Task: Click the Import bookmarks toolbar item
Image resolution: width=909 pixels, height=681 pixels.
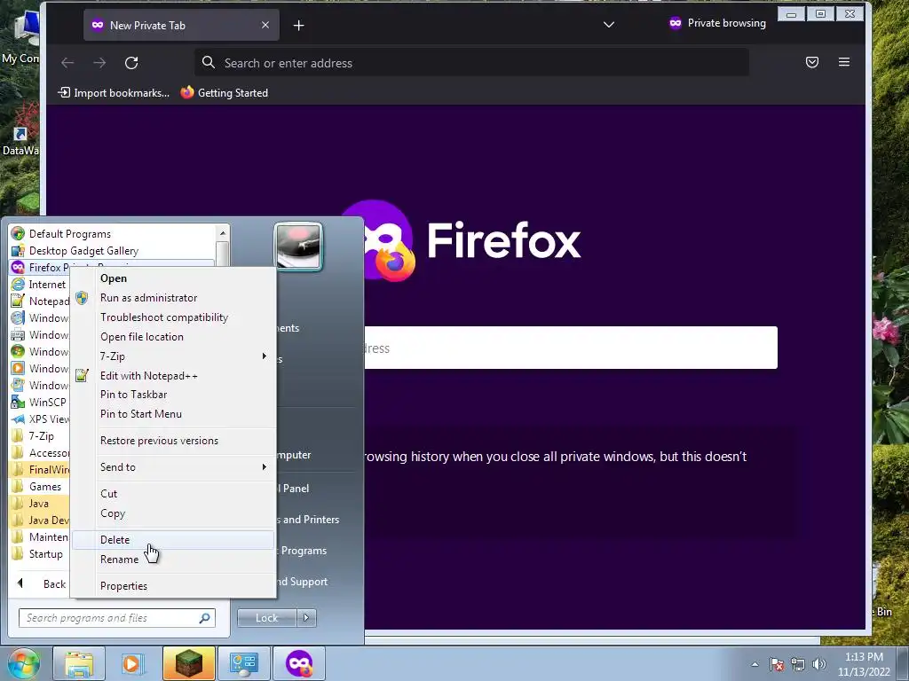Action: (114, 92)
